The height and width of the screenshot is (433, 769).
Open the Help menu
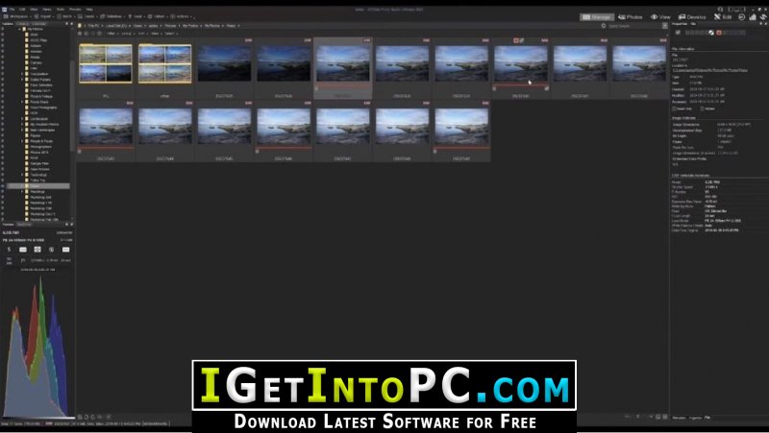[89, 10]
